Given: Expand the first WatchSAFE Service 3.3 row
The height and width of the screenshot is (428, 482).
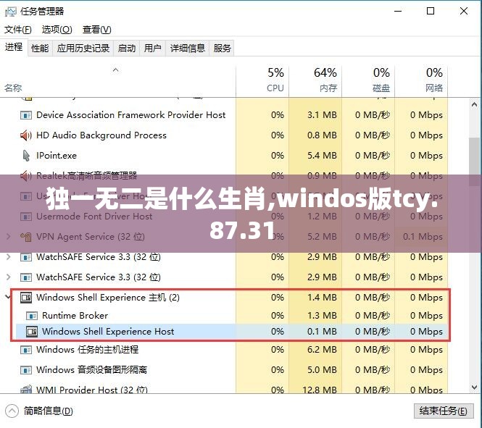Looking at the screenshot, I should coord(8,256).
